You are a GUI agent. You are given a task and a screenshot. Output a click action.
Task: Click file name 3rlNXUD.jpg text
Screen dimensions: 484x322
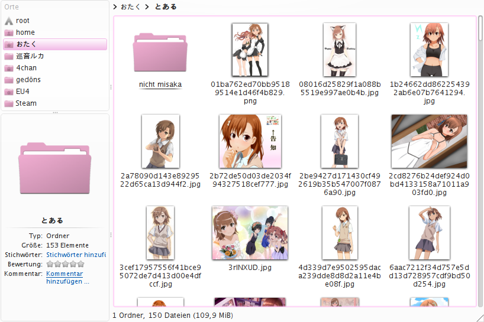(x=250, y=268)
